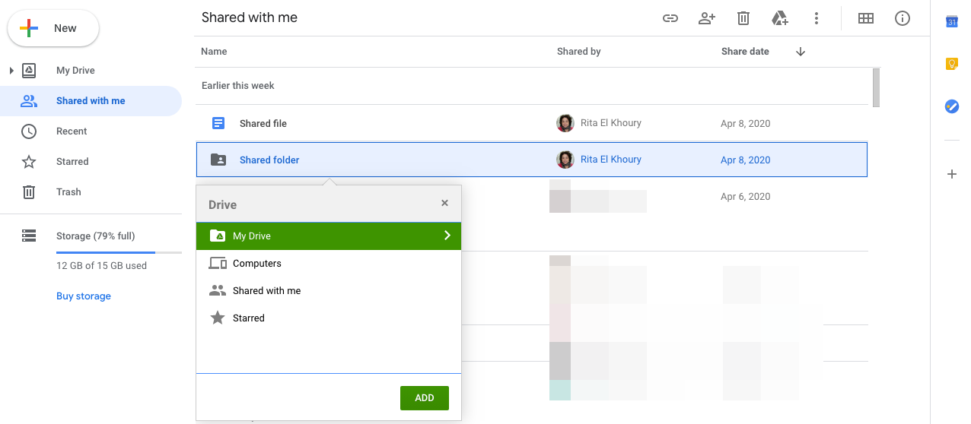
Task: Click the storage usage progress bar
Action: click(118, 252)
